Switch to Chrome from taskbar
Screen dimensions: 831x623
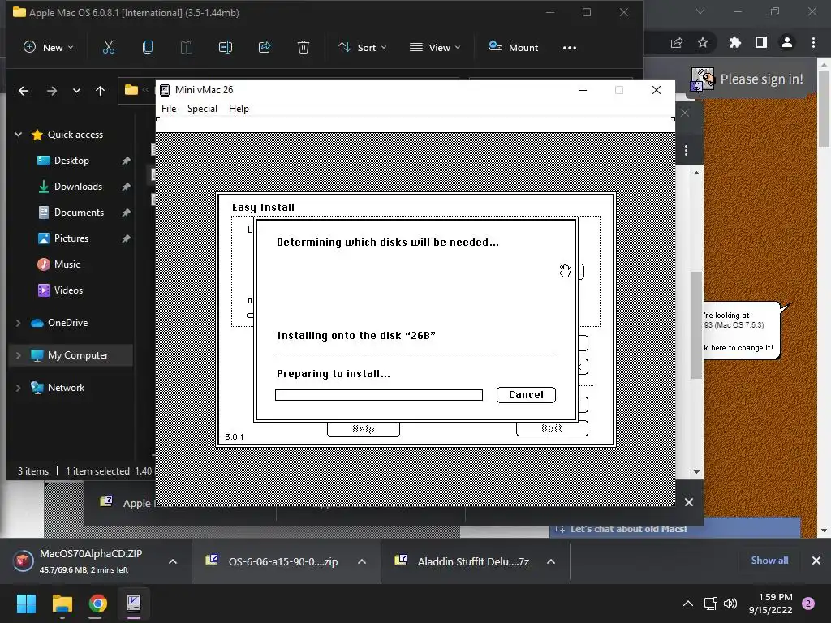tap(97, 604)
